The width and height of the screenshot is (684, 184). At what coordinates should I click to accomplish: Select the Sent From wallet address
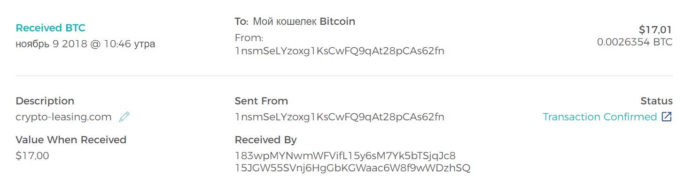click(340, 117)
